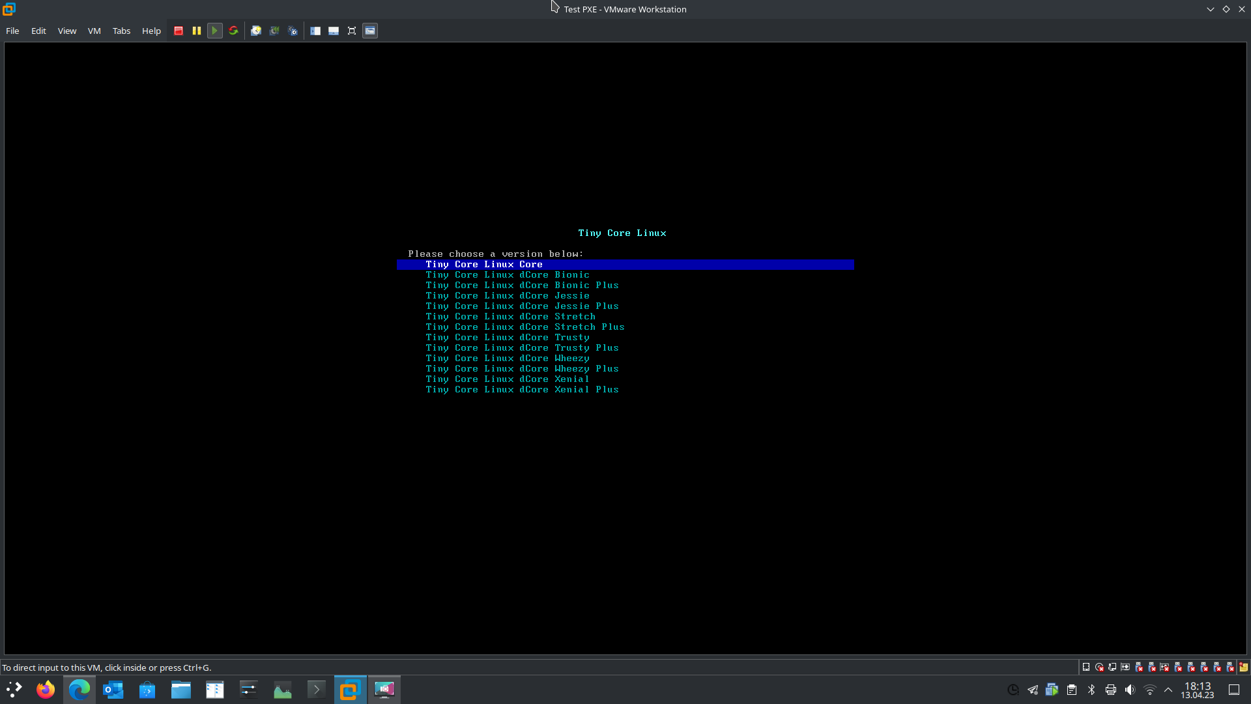1251x704 pixels.
Task: Open the Snapshot Manager icon
Action: tap(293, 31)
